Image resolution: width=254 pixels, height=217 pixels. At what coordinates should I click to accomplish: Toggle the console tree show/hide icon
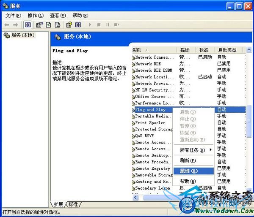[28, 25]
